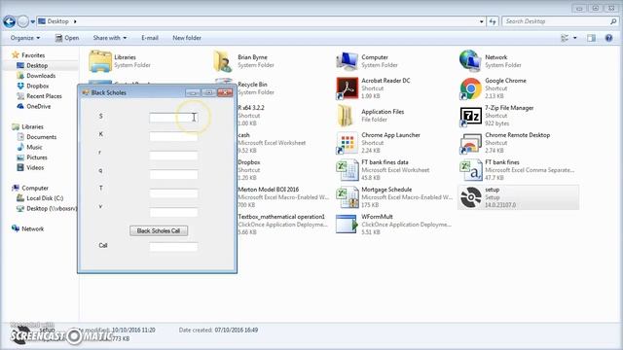The image size is (623, 350).
Task: Create a New folder
Action: coord(187,38)
